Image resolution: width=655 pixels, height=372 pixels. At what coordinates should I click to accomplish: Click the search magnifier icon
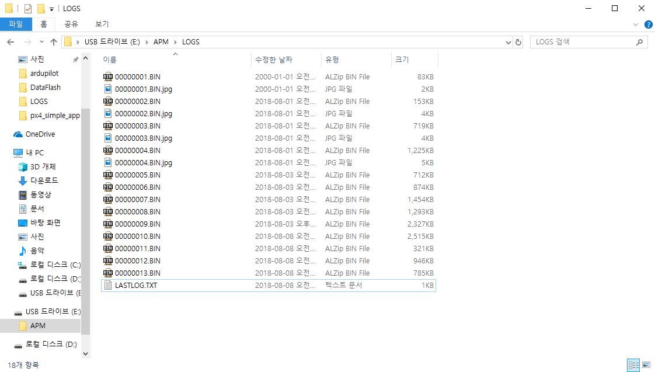coord(639,42)
